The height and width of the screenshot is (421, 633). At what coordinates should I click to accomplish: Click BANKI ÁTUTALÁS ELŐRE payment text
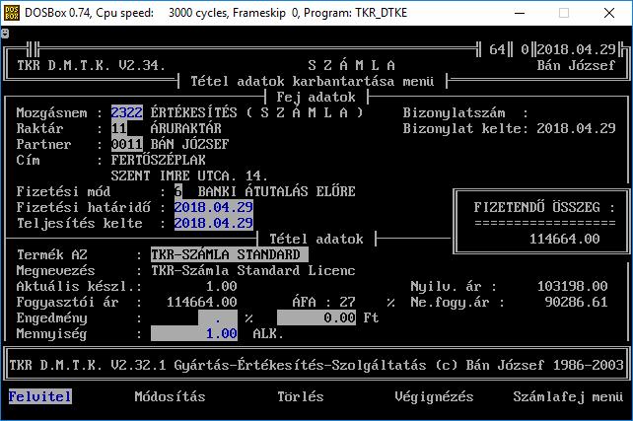(276, 191)
